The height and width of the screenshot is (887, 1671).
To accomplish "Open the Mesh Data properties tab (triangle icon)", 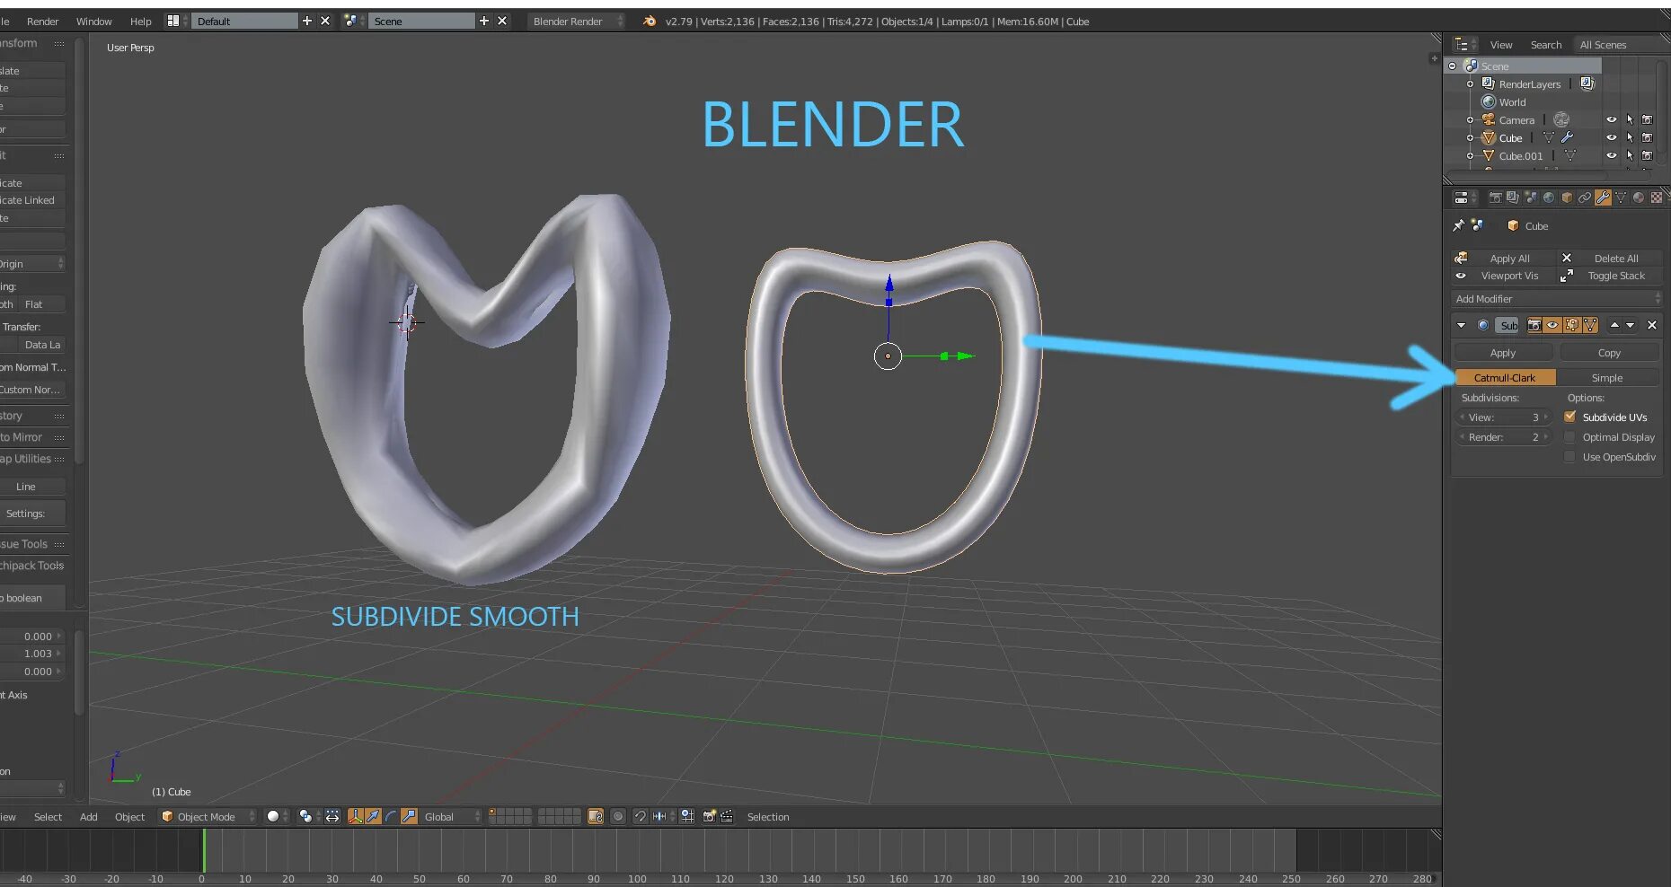I will click(x=1621, y=198).
